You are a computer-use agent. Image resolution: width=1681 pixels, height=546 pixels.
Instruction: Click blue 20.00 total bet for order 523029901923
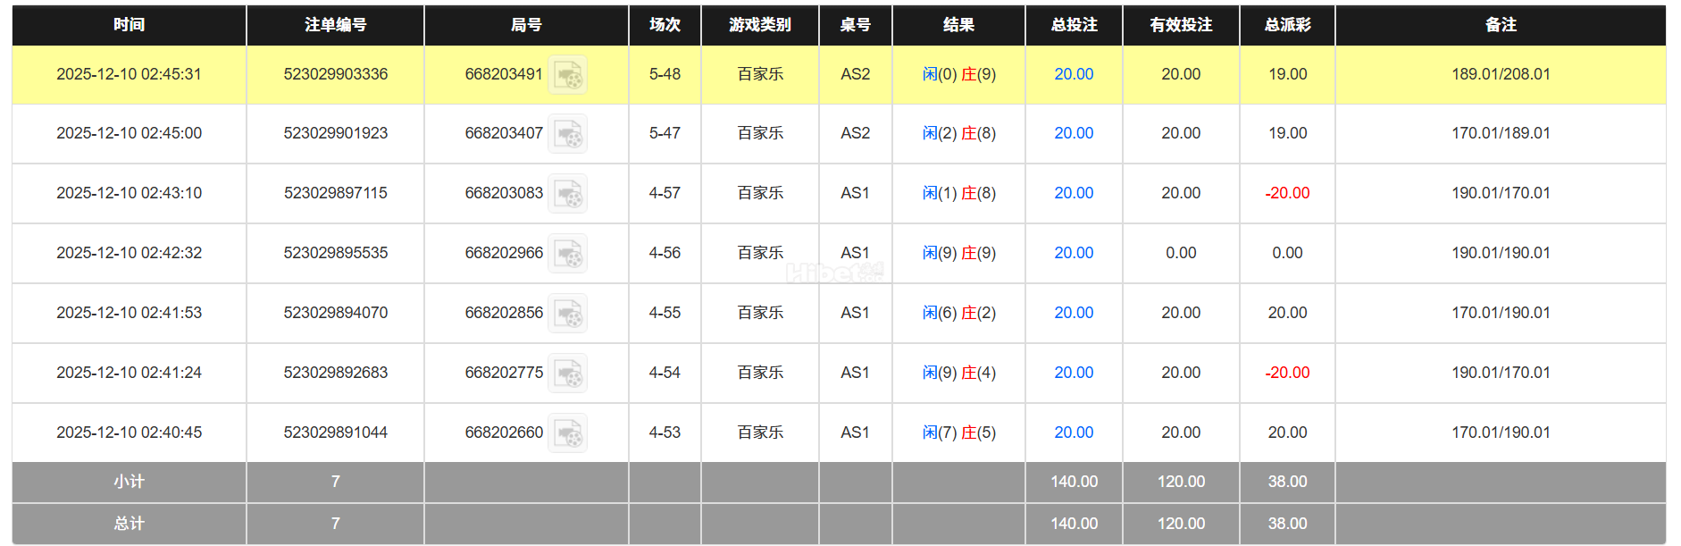[x=1074, y=133]
